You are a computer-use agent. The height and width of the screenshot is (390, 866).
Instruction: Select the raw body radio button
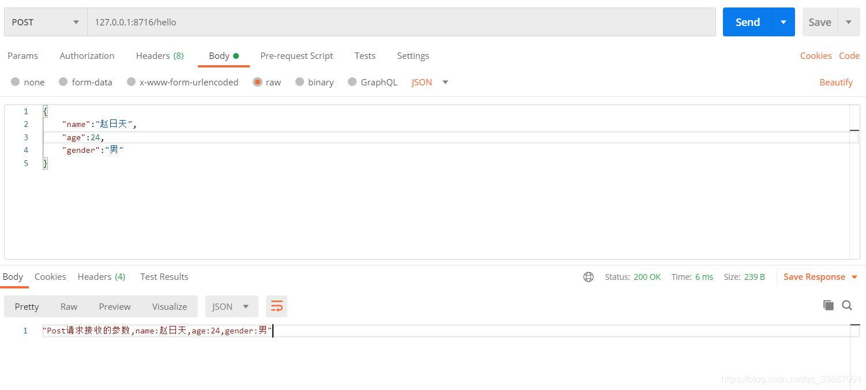pyautogui.click(x=257, y=82)
